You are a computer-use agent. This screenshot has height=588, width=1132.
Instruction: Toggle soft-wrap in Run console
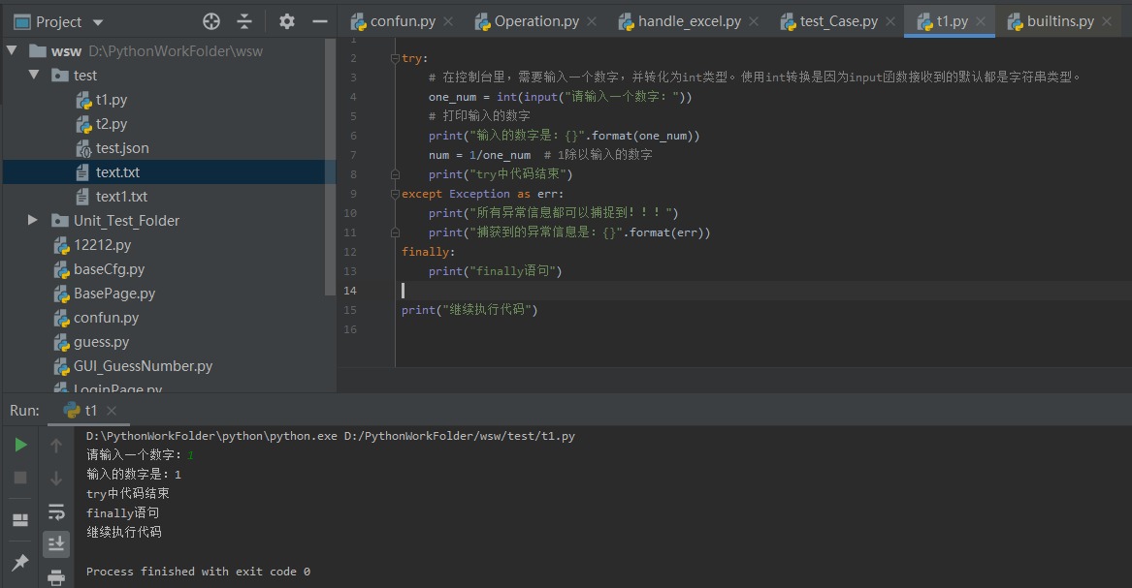(56, 511)
